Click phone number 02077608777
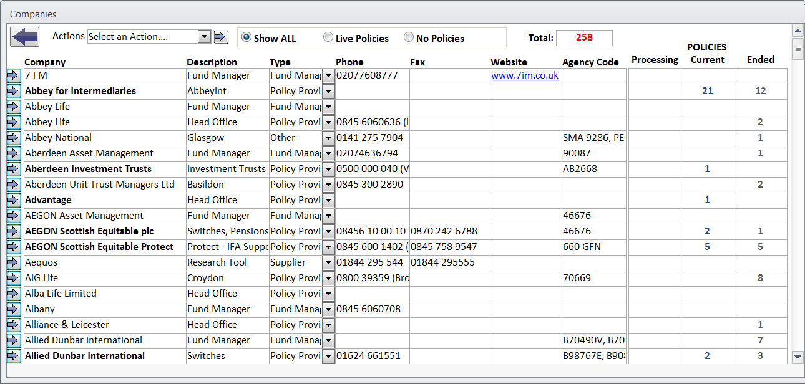805x384 pixels. [367, 75]
